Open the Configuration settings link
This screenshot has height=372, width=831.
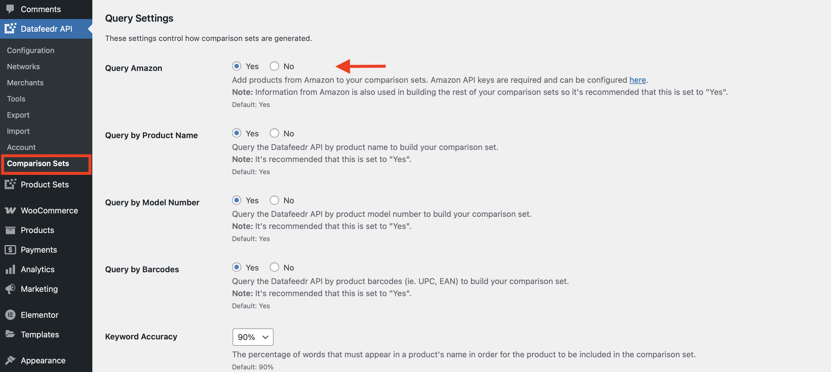[x=31, y=50]
